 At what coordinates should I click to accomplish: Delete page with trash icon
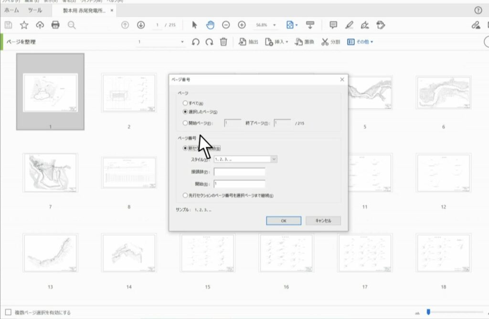coord(223,42)
